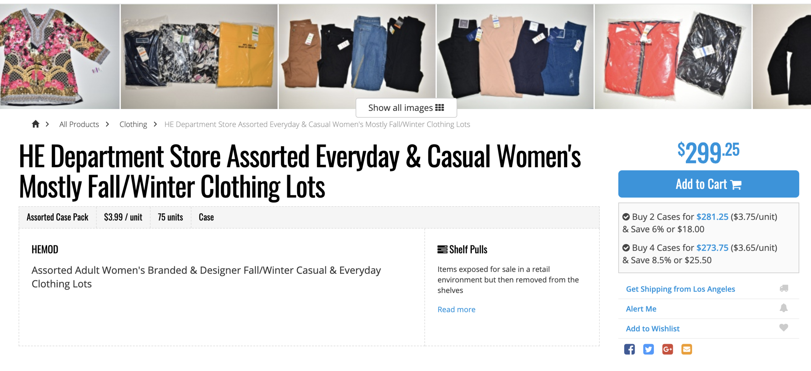Open the floral tunic thumbnail image
Screen dimensions: 811x371
[60, 56]
